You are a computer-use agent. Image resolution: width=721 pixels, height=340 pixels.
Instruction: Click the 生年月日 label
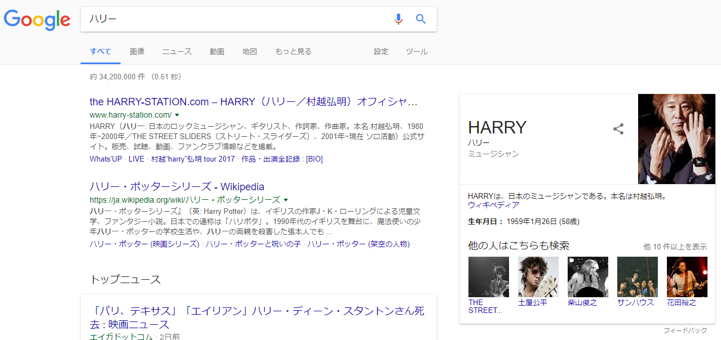click(x=486, y=221)
